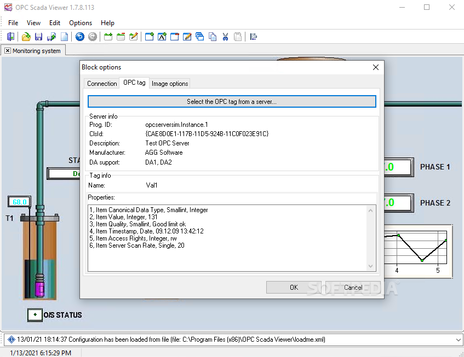This screenshot has width=464, height=357.
Task: Click the date time in status bar
Action: click(x=41, y=353)
